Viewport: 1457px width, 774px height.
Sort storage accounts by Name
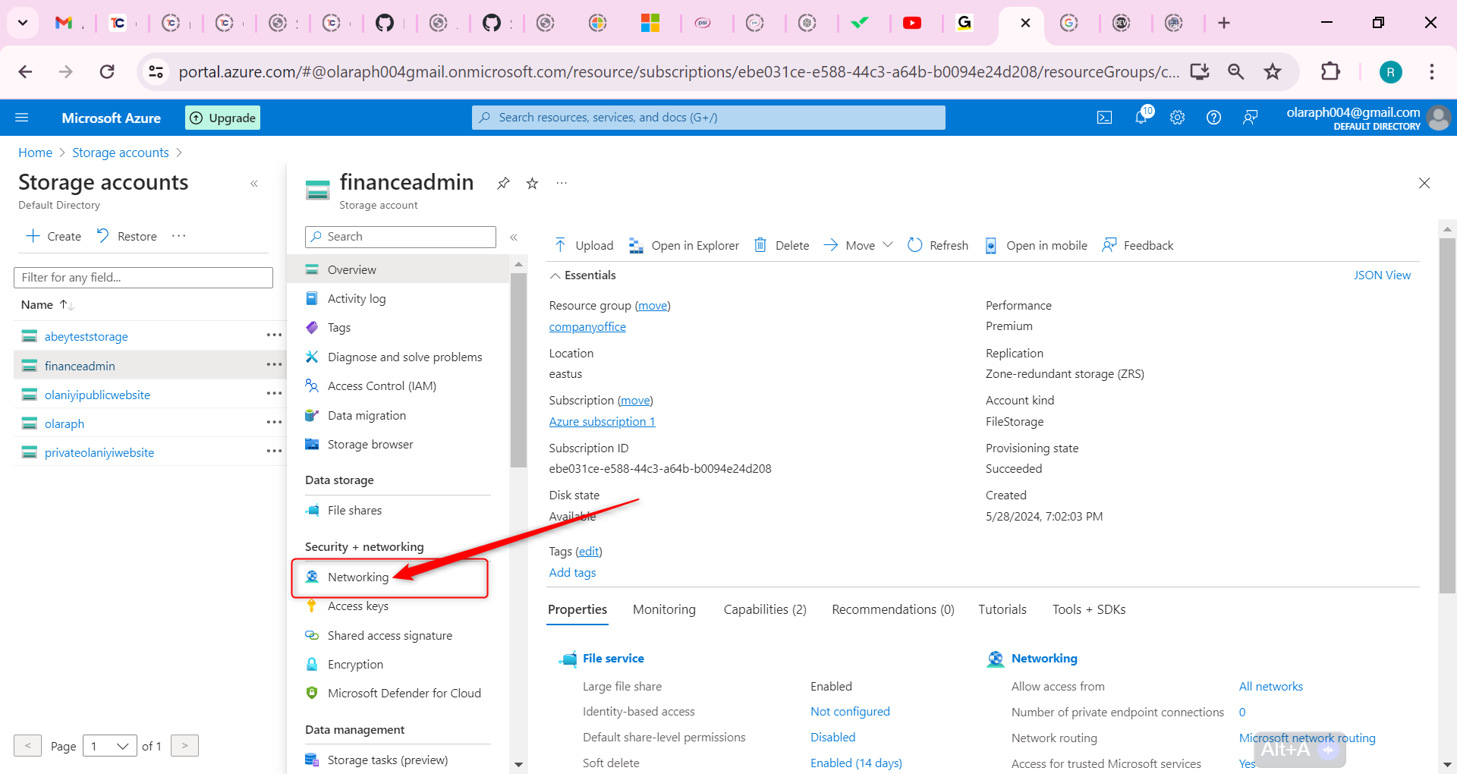click(x=47, y=304)
